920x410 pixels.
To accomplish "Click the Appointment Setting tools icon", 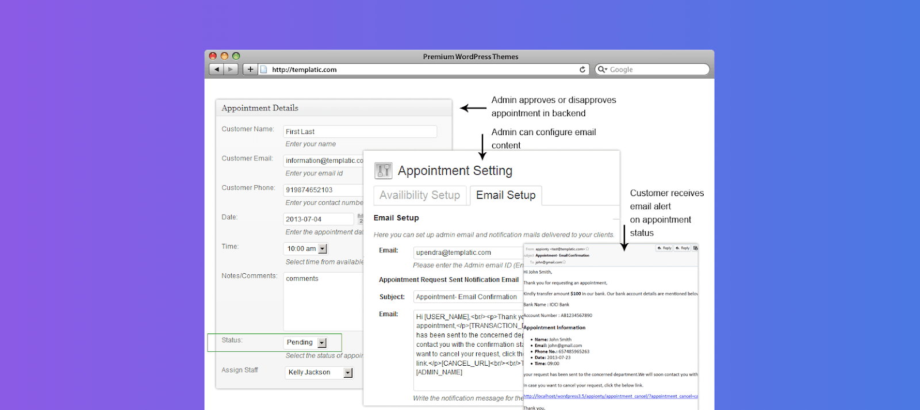I will (384, 171).
